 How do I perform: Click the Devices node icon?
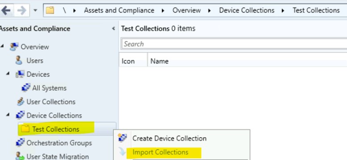20,74
